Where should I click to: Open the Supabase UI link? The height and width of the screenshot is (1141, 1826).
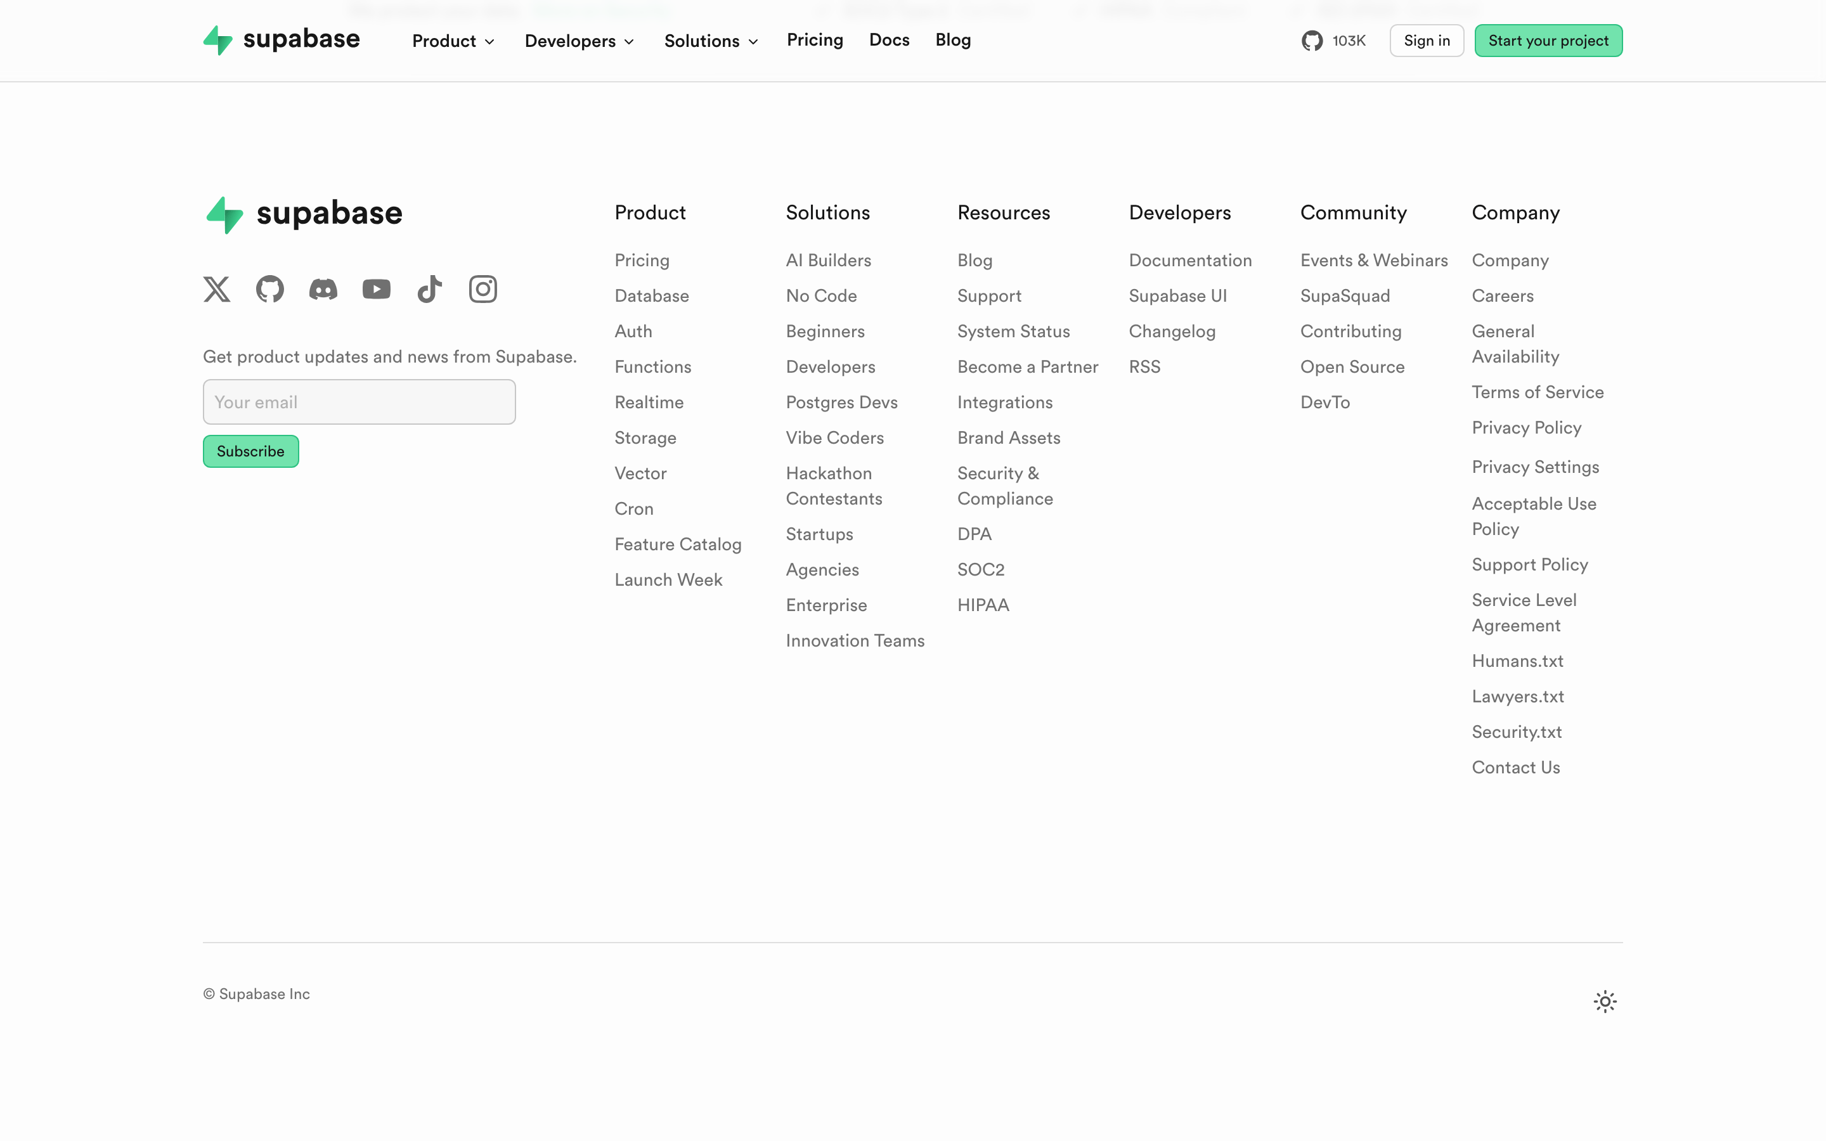(x=1178, y=296)
